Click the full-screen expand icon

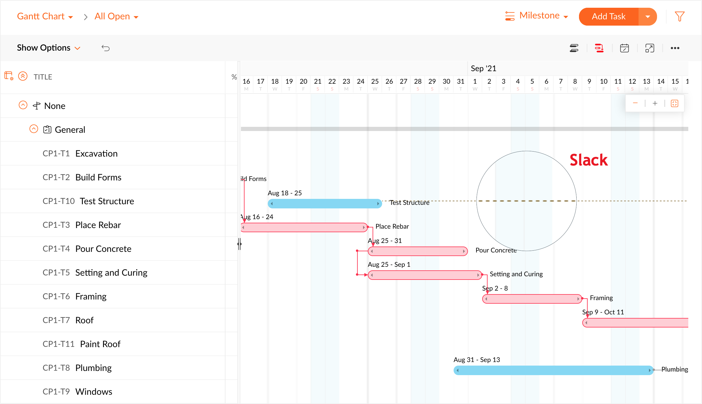[650, 48]
